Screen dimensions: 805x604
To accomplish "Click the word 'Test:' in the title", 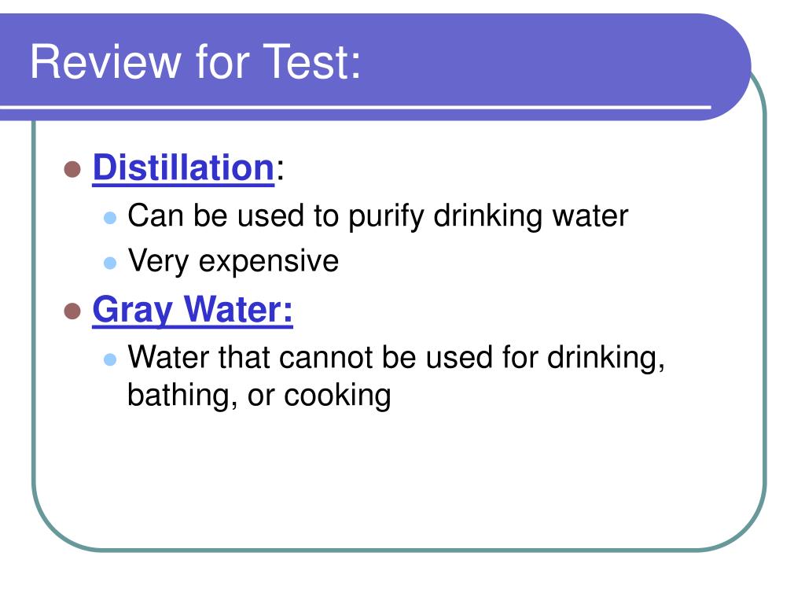I will pos(312,61).
